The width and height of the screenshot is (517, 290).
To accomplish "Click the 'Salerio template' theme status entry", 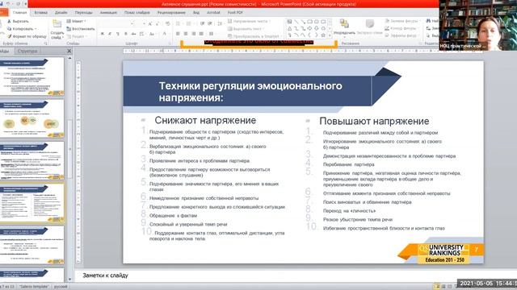I will [x=34, y=287].
